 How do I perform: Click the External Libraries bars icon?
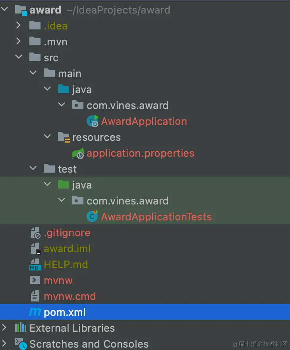[x=21, y=328]
